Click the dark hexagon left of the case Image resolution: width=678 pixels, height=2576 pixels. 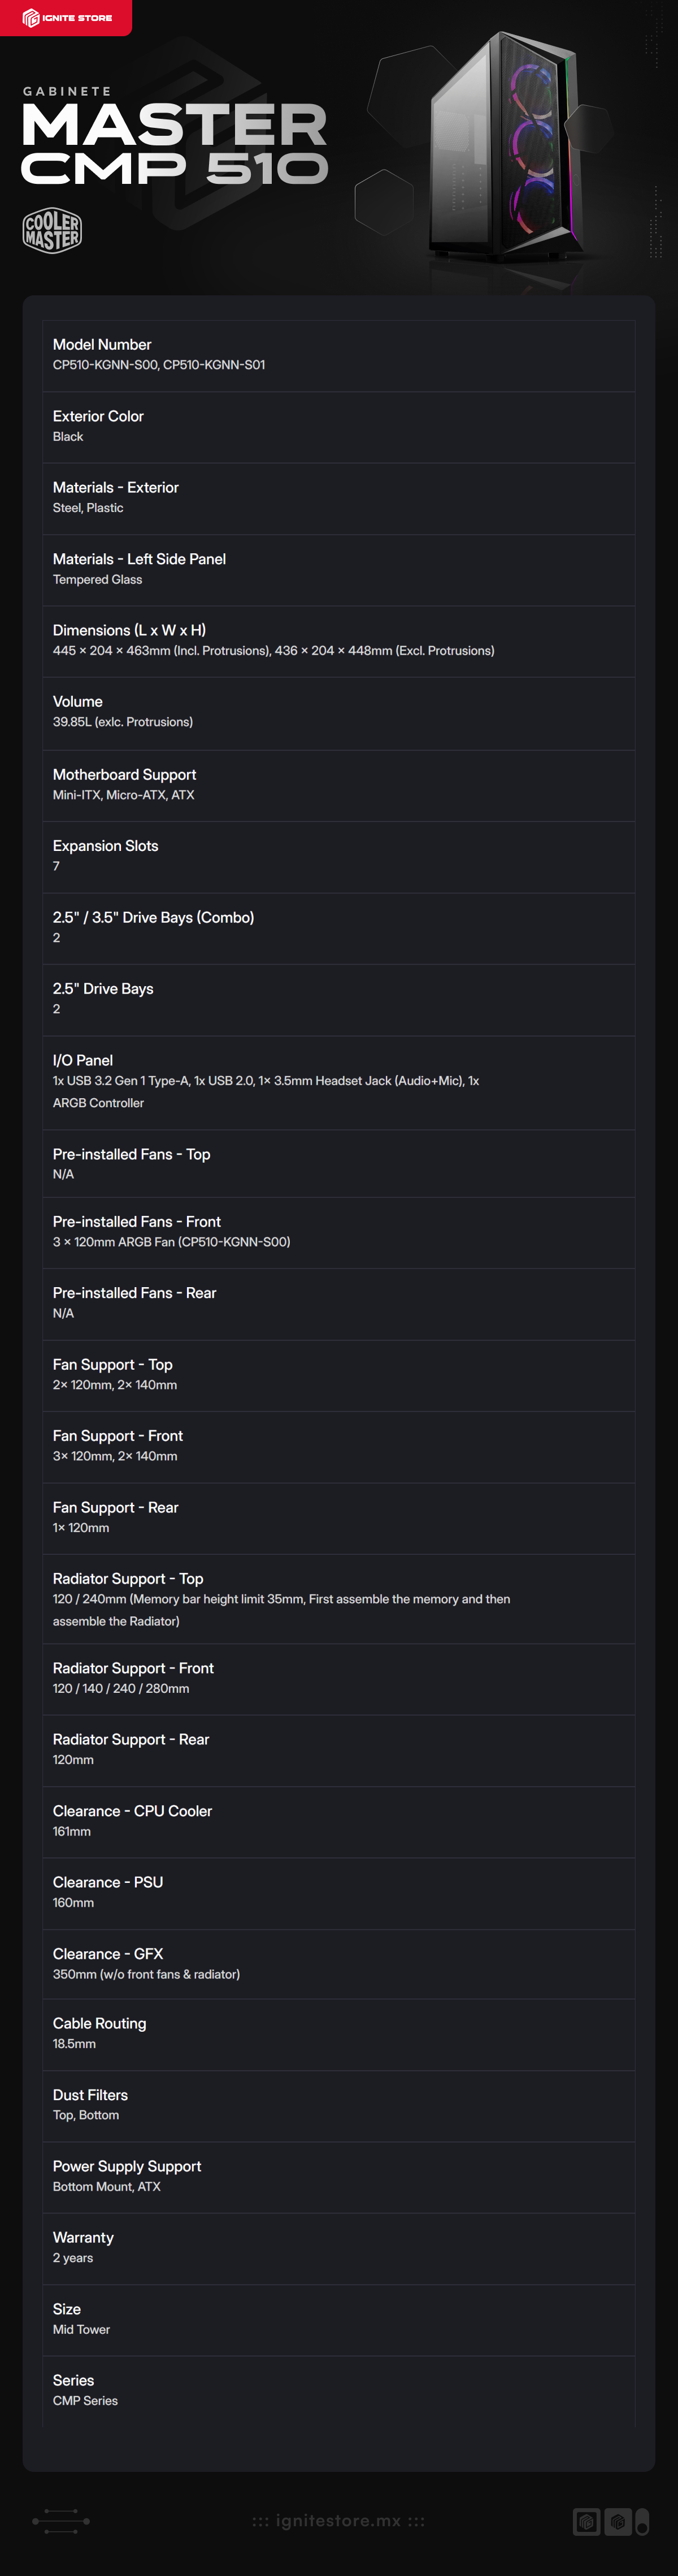384,203
